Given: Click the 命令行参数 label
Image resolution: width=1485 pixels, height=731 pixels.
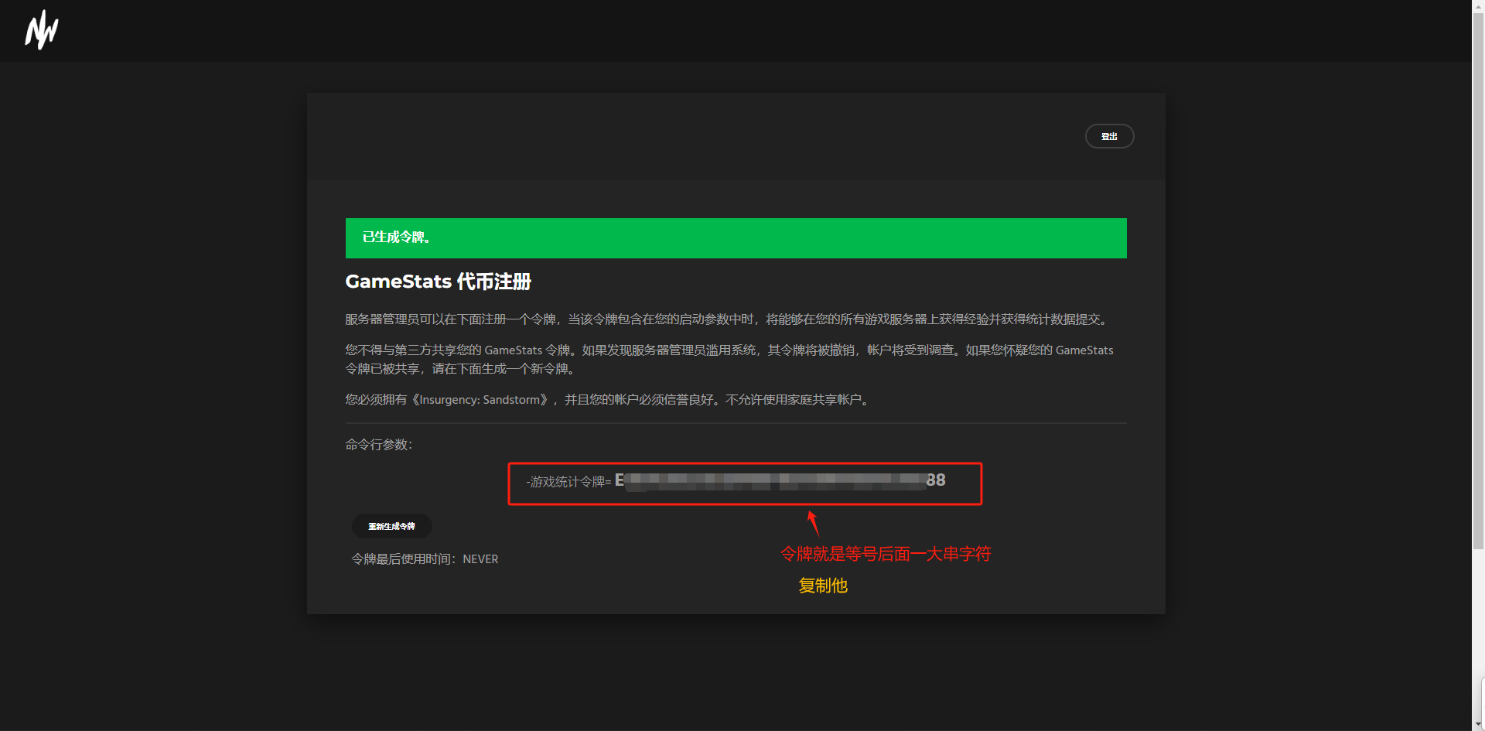Looking at the screenshot, I should point(379,445).
